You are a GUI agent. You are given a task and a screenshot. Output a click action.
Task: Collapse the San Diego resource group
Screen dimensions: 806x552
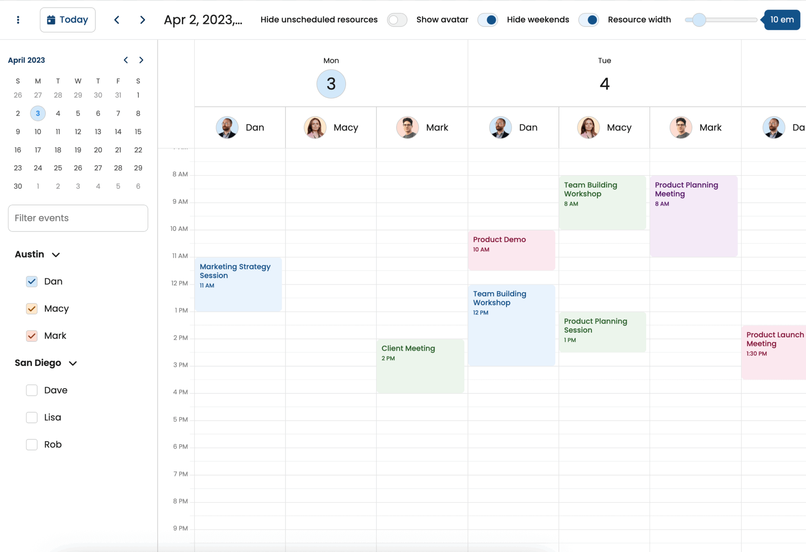tap(73, 363)
